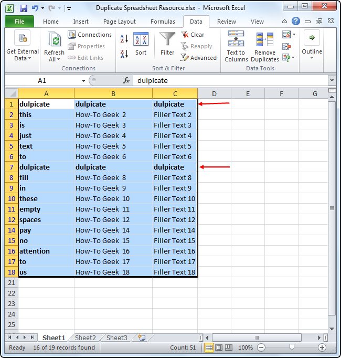Open the Undo history dropdown arrow

click(x=42, y=8)
